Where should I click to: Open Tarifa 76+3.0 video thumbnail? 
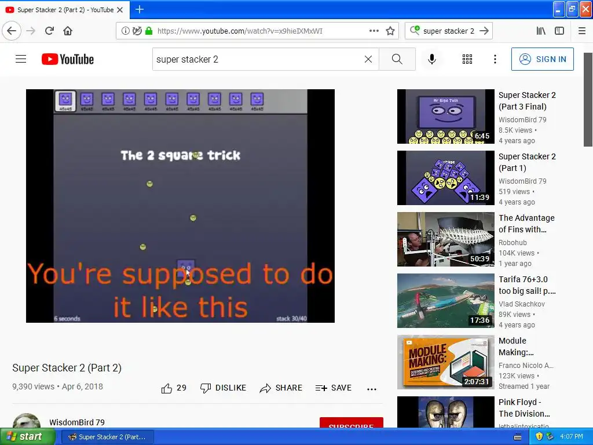(445, 301)
